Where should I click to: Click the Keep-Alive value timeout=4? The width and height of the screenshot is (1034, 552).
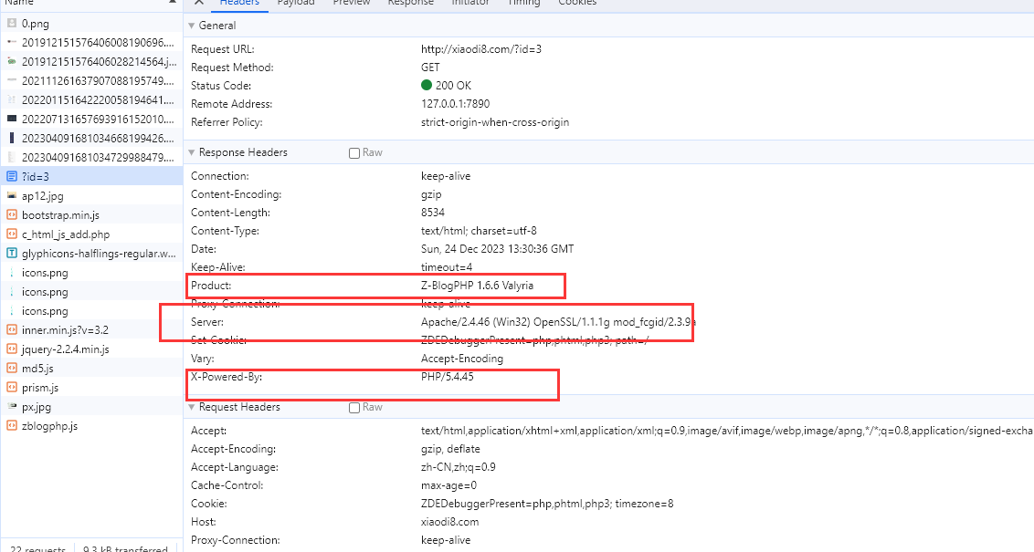tap(447, 267)
